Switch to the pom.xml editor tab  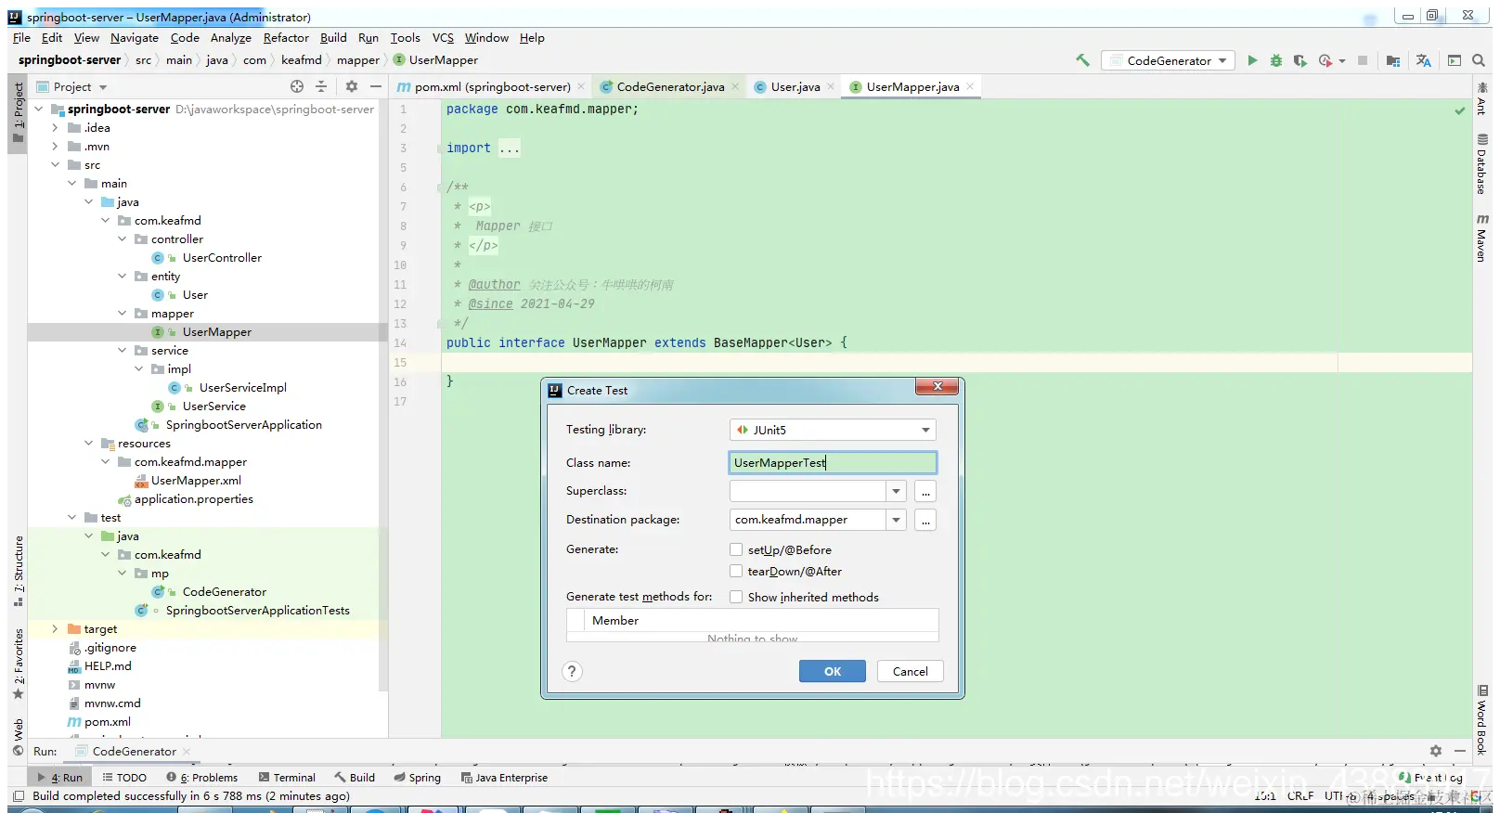[x=492, y=86]
